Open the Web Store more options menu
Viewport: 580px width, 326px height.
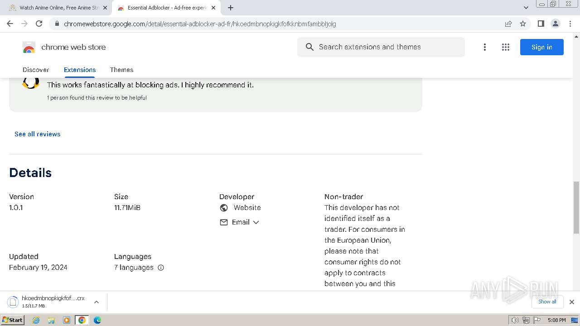[x=484, y=47]
